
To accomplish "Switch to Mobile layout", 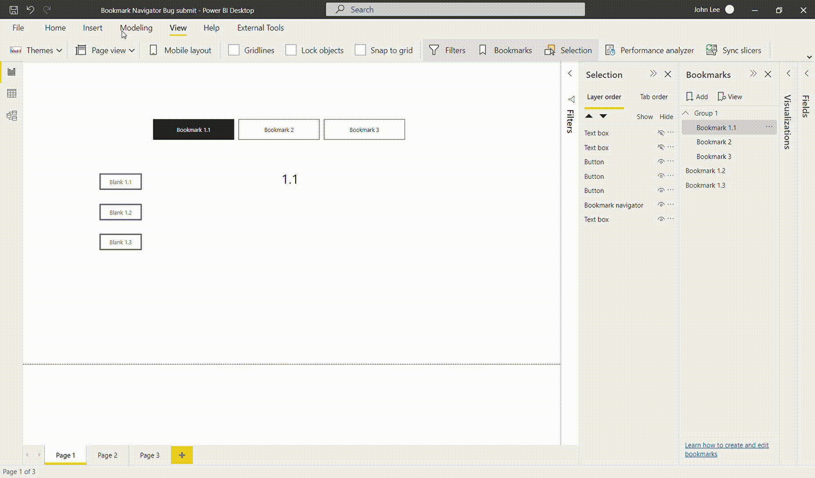I will pyautogui.click(x=180, y=50).
